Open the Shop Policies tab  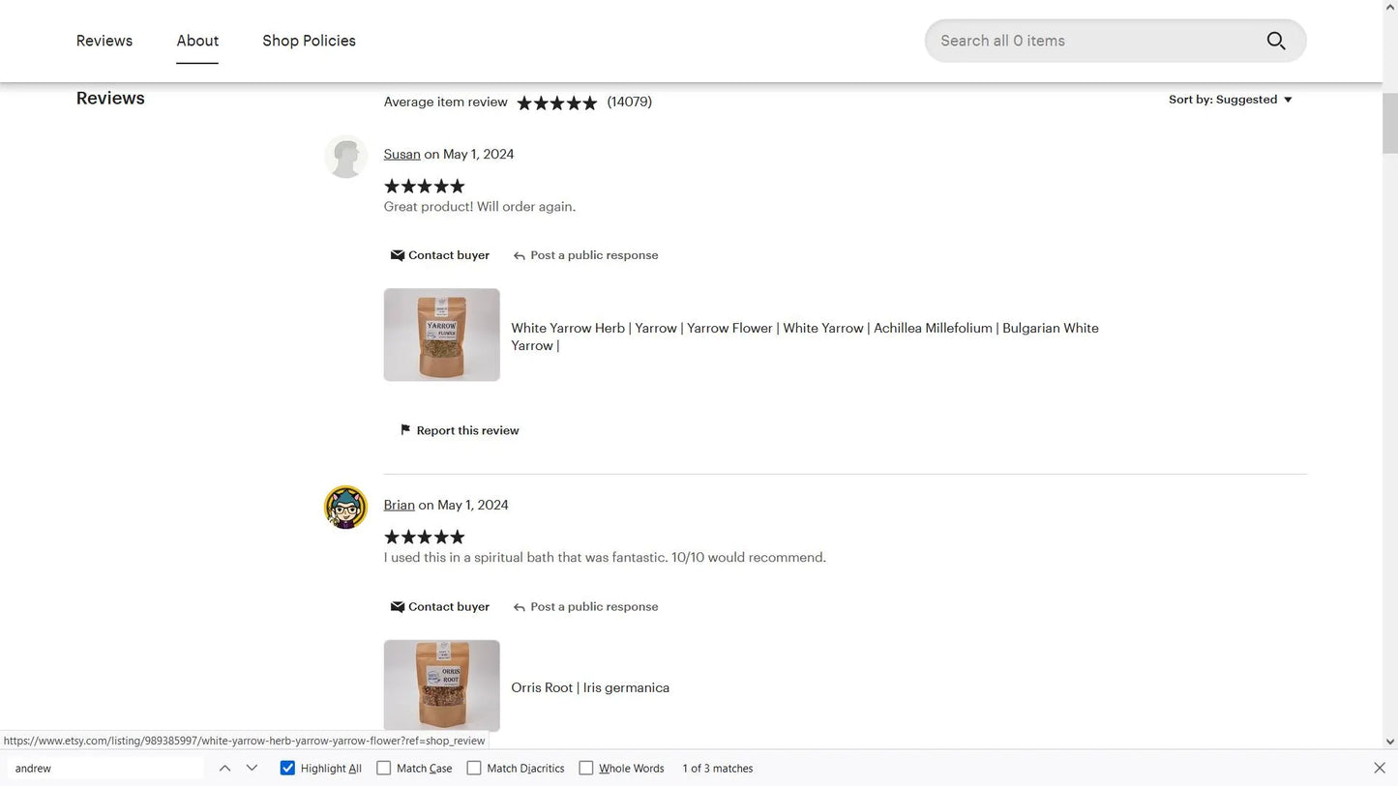pos(309,41)
